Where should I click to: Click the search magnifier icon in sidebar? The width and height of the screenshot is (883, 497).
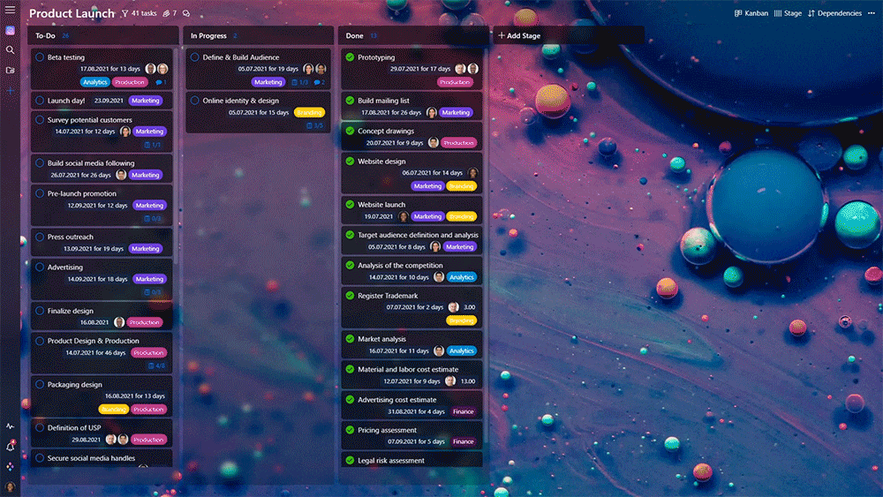coord(10,49)
